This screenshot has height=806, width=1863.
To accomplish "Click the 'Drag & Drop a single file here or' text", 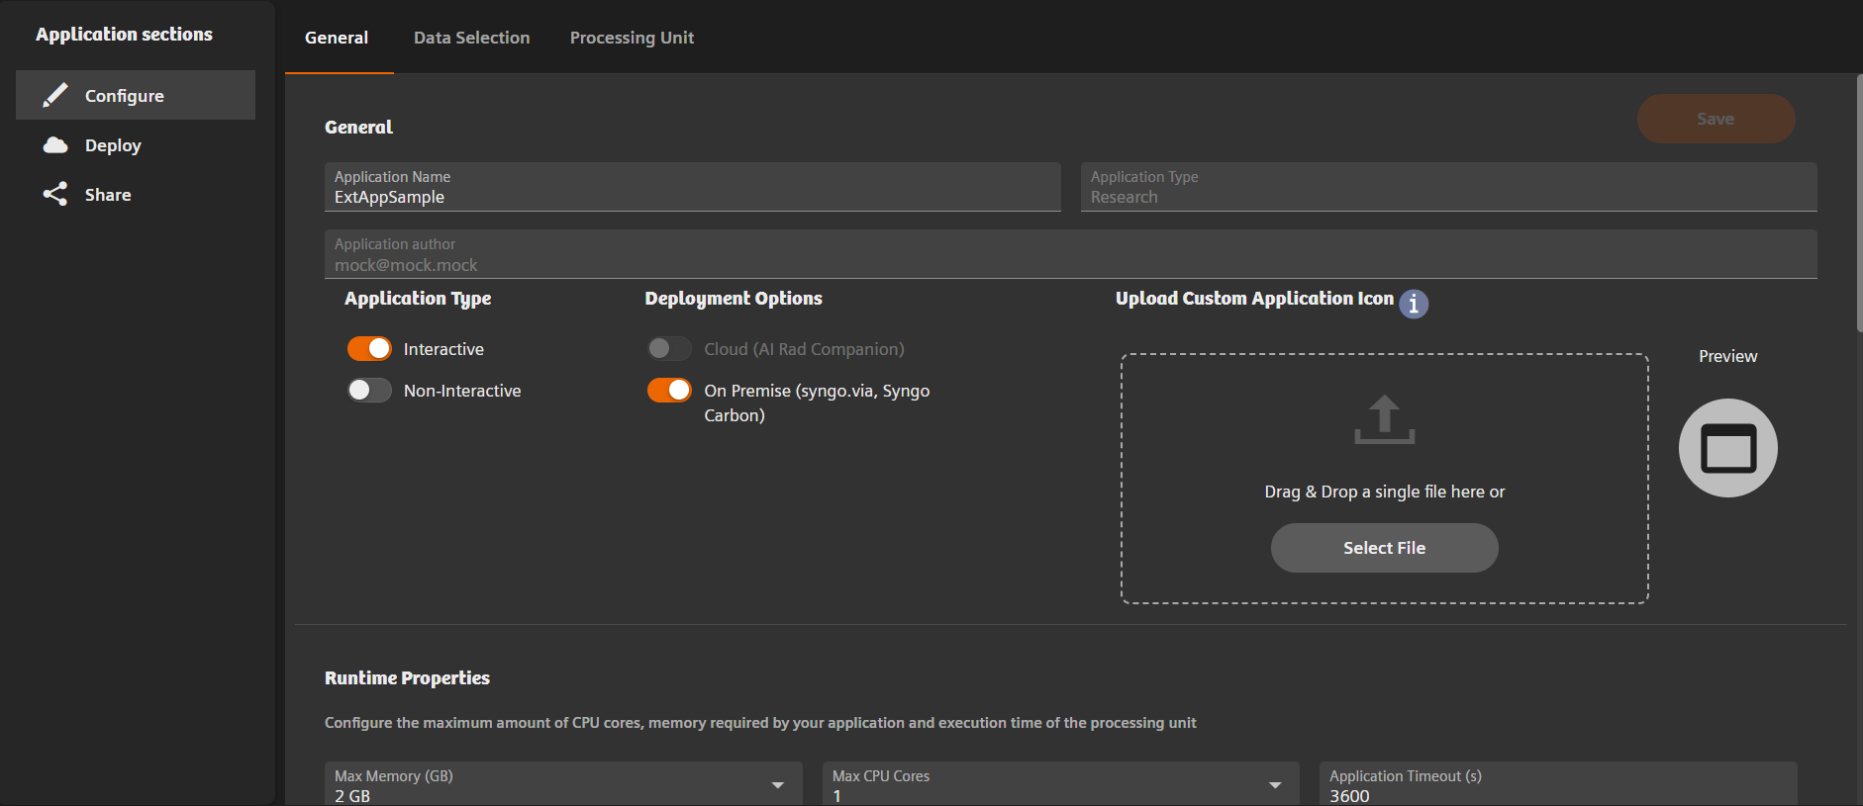I will [x=1384, y=492].
